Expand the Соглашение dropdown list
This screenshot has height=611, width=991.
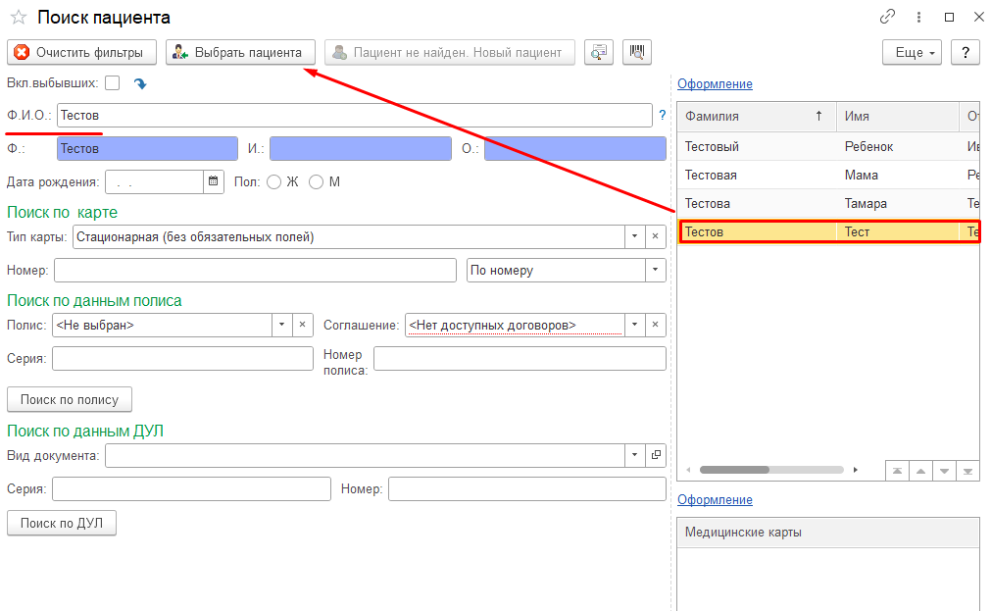point(634,325)
